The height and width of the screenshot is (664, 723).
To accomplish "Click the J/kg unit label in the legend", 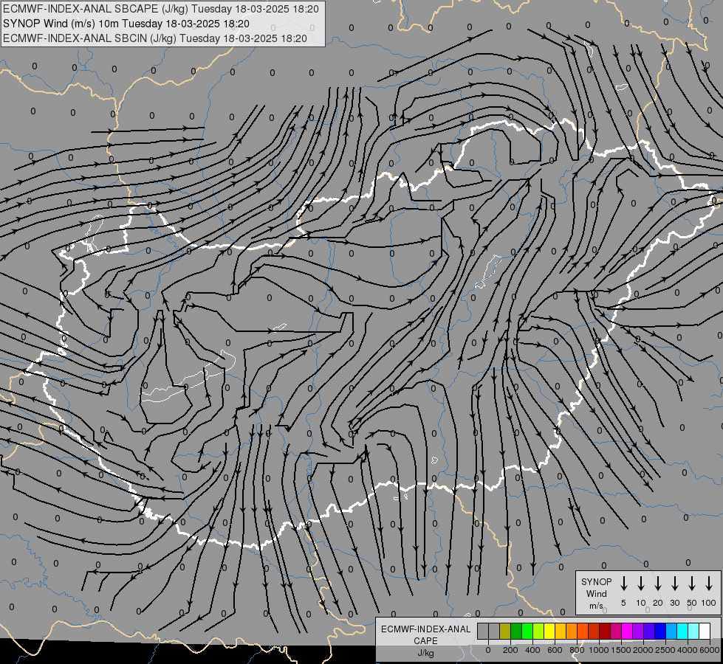I will [425, 653].
